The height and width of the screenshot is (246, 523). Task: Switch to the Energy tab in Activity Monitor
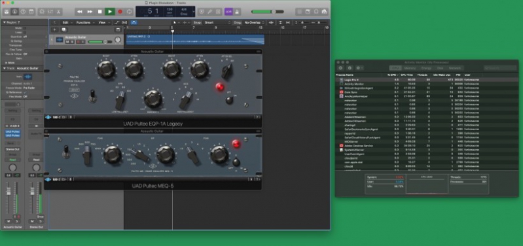426,68
